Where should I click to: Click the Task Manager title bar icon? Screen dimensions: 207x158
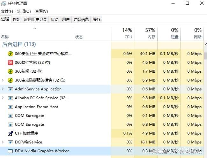(4, 3)
